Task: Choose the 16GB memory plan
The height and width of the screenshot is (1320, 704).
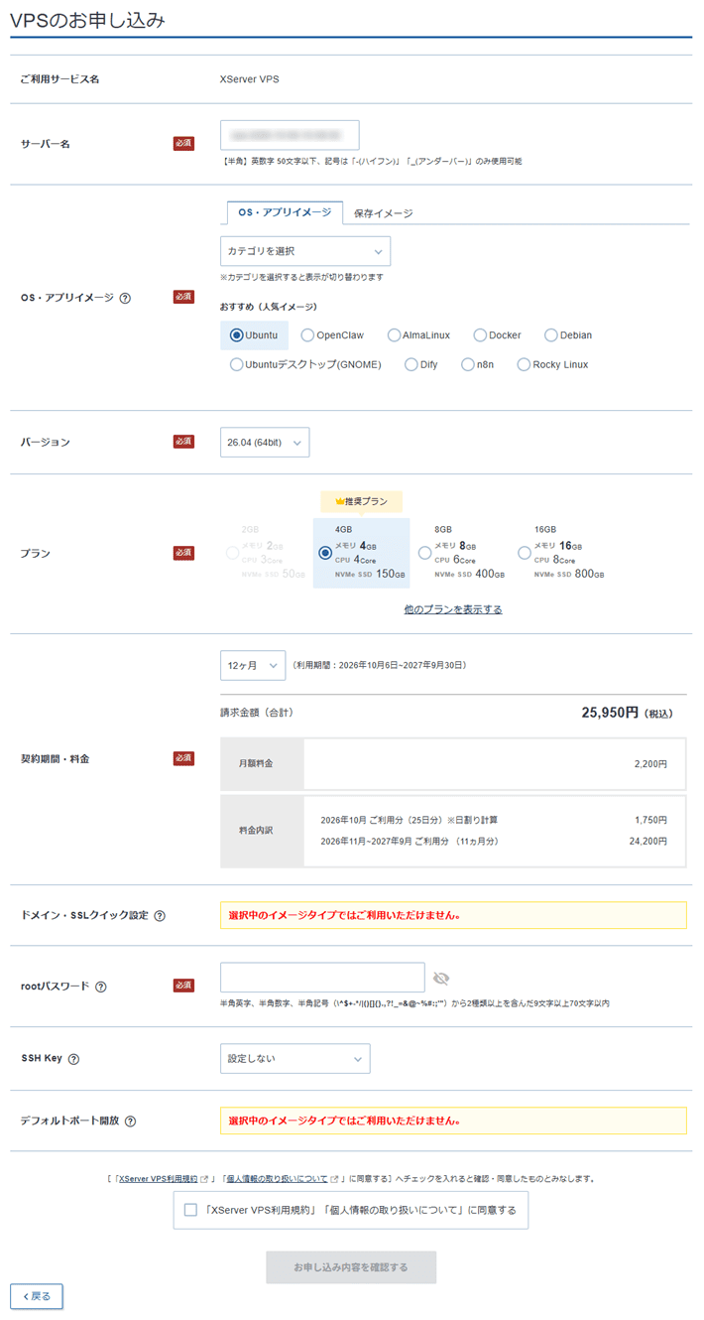Action: [x=525, y=553]
